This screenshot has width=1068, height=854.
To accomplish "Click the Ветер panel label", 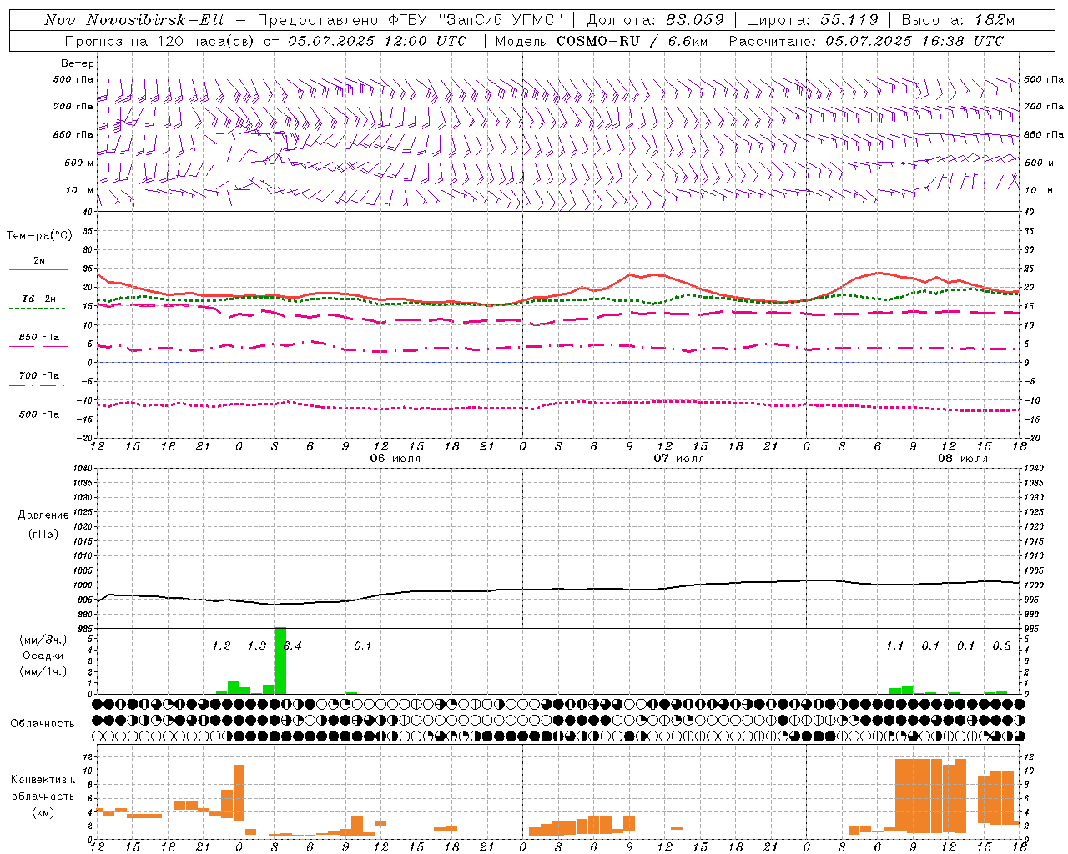I will pos(77,63).
